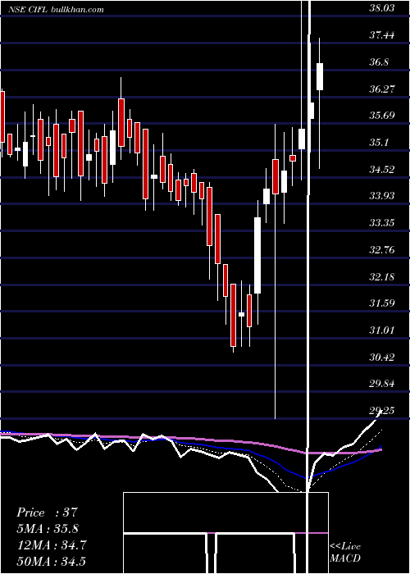This screenshot has width=410, height=574.
Task: Click the last white candle near 36.8
Action: coord(320,76)
